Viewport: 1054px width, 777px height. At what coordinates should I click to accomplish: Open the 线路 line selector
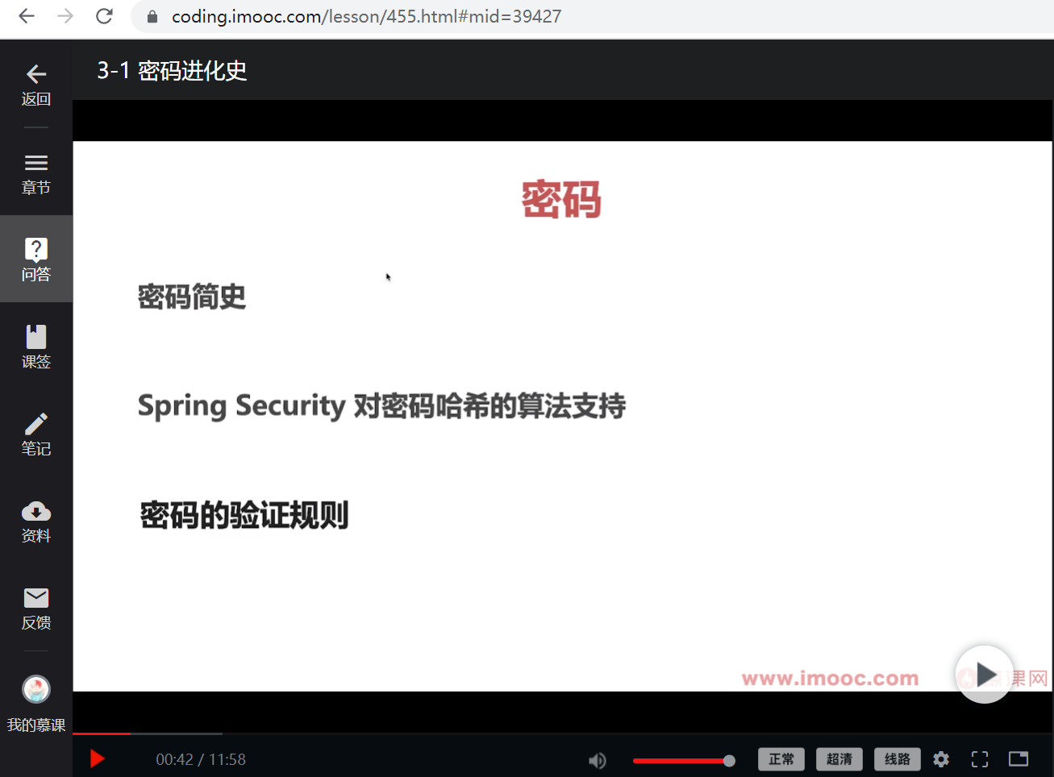(898, 759)
